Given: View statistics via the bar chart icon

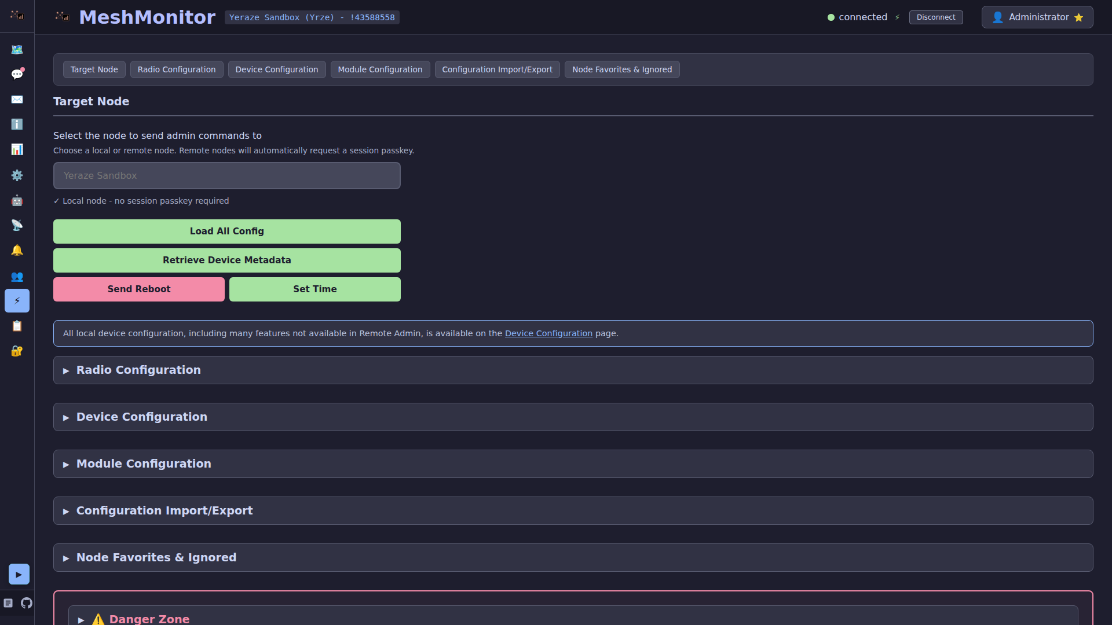Looking at the screenshot, I should 17,149.
